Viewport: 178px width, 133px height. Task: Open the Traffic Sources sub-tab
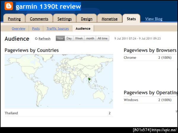(58, 28)
